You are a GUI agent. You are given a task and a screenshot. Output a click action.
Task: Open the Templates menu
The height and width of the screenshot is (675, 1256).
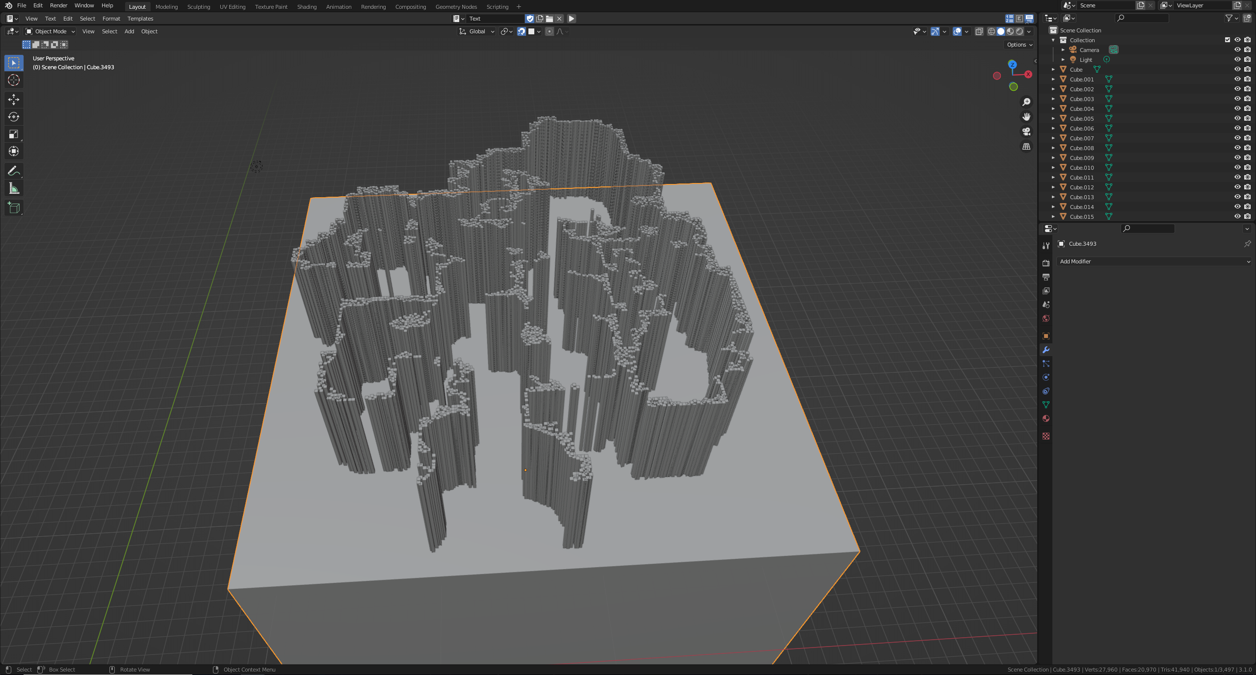tap(140, 19)
